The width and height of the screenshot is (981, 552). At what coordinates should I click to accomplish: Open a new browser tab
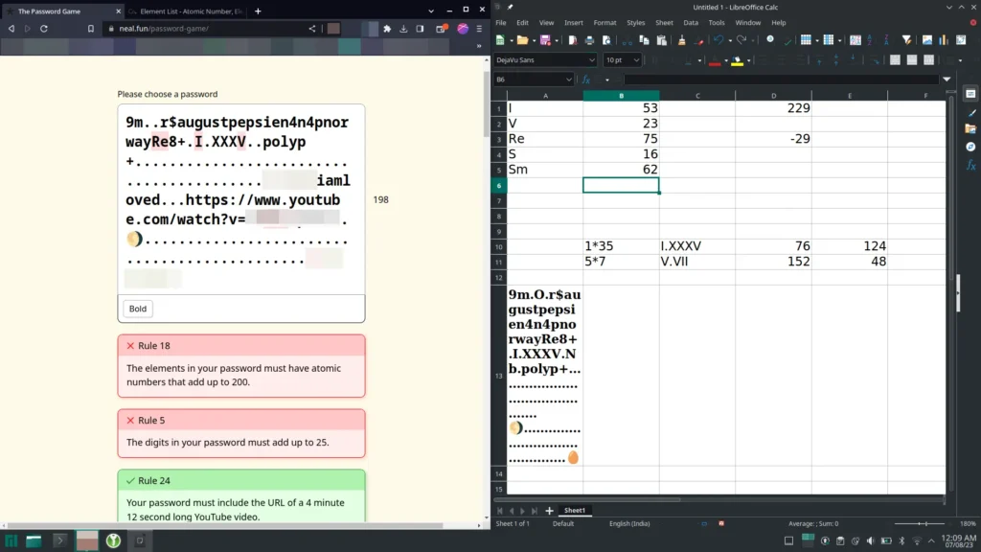(x=258, y=11)
